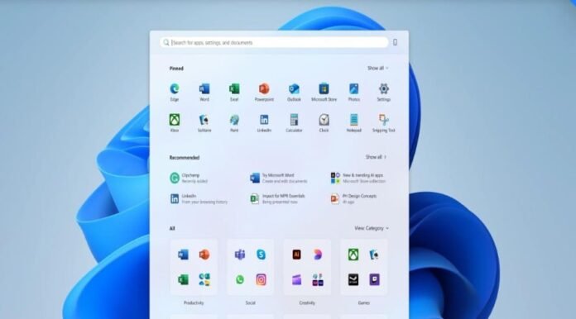The image size is (576, 319).
Task: Click the phone icon beside search bar
Action: [x=396, y=42]
